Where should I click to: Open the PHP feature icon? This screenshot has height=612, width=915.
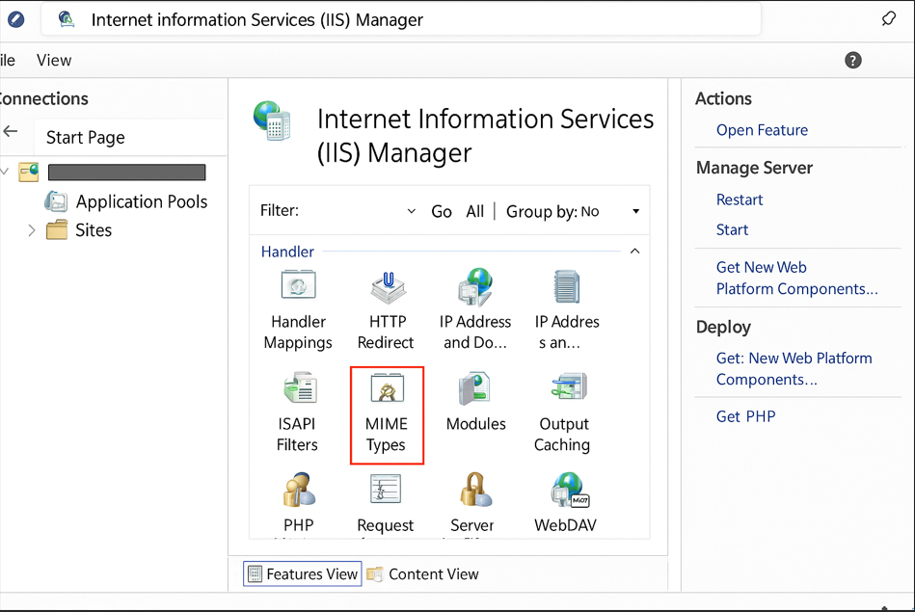click(x=299, y=489)
